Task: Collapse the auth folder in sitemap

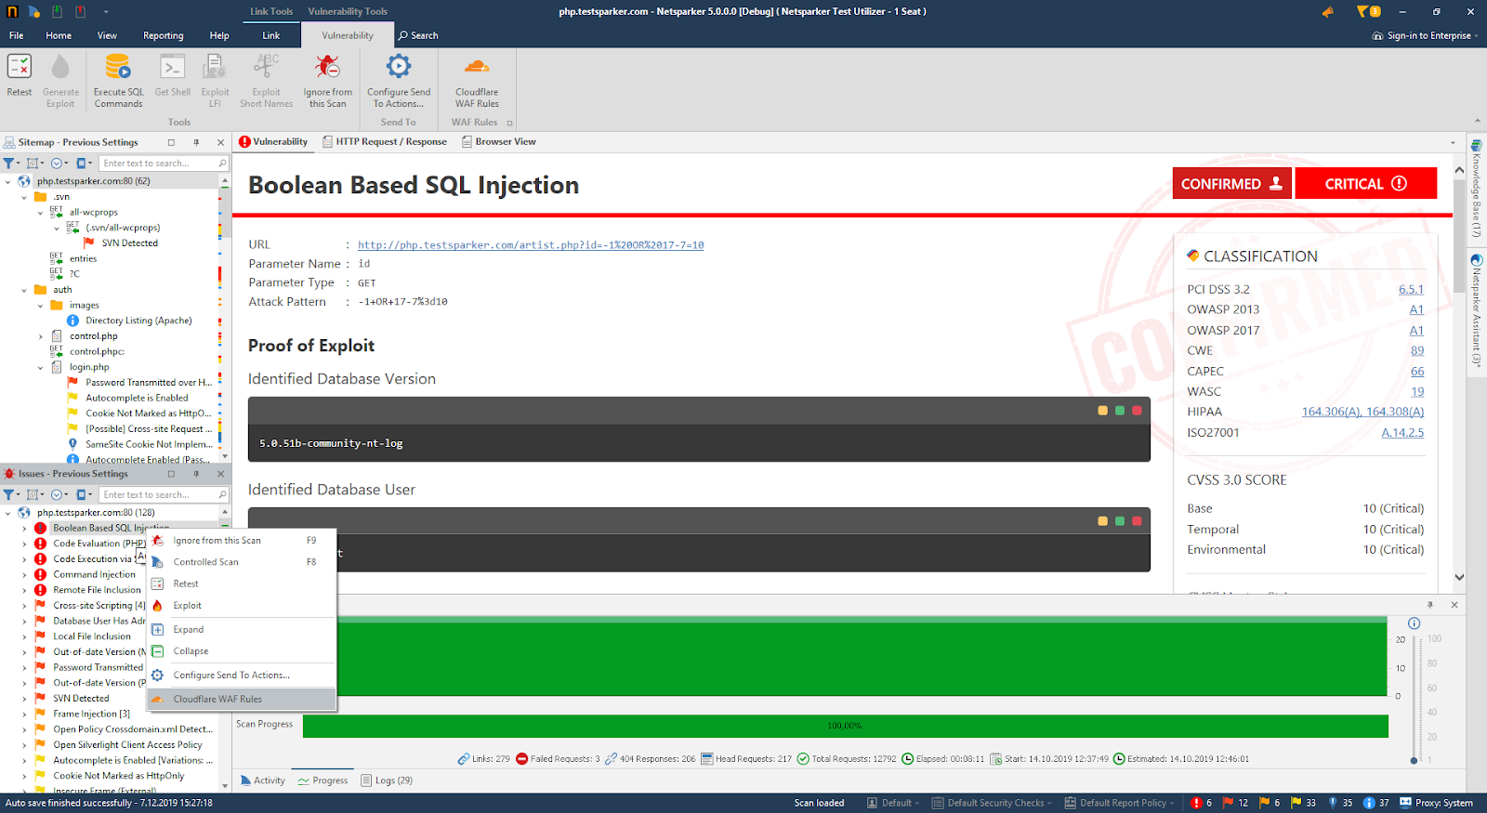Action: (x=24, y=290)
